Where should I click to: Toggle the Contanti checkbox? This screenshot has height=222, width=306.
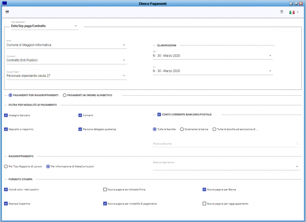pos(80,115)
